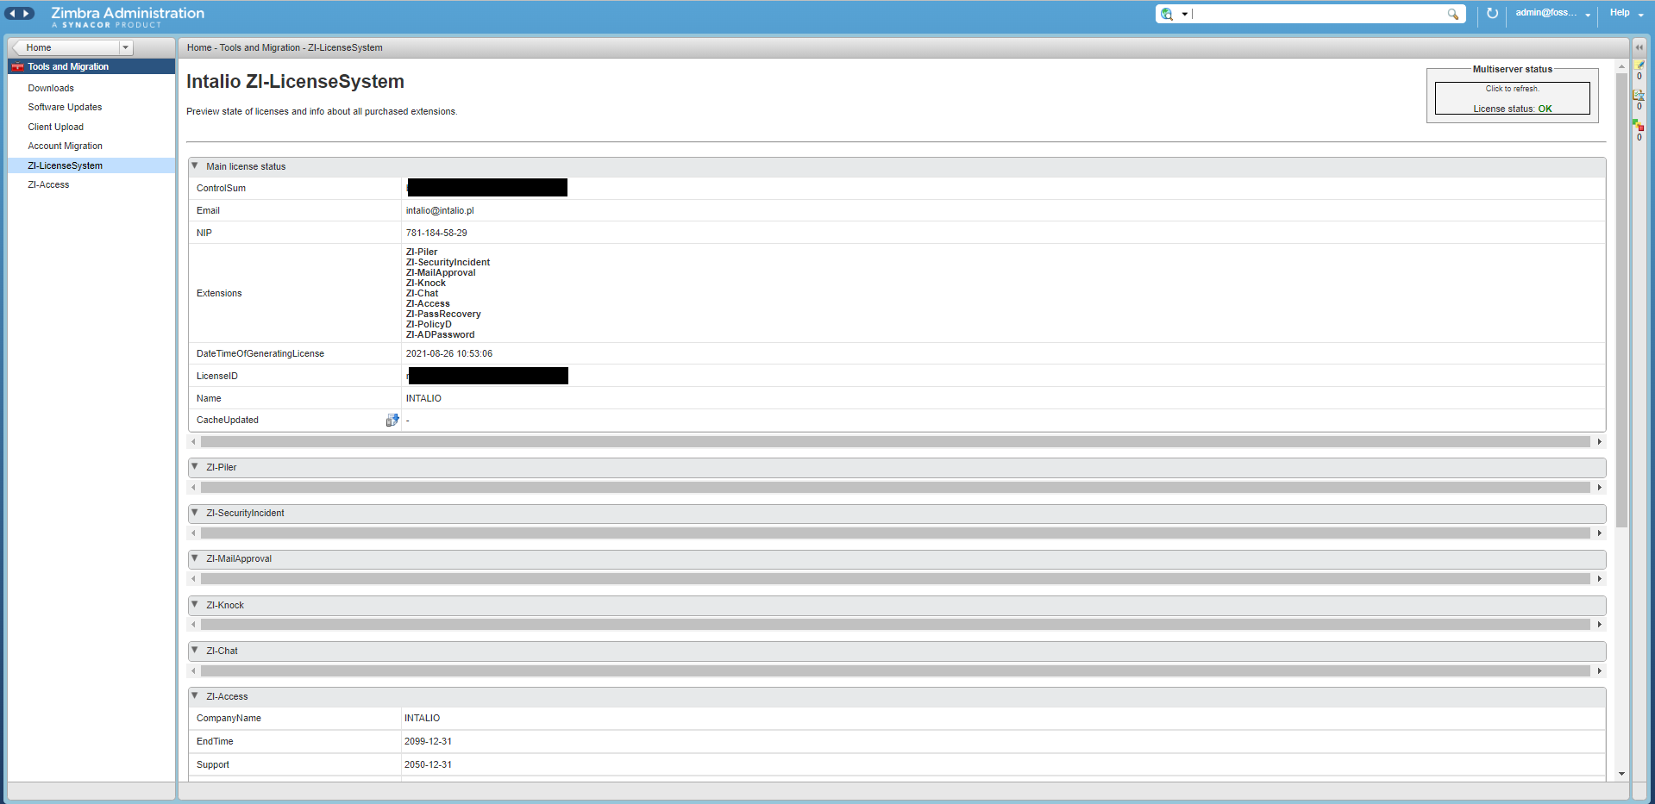Screen dimensions: 1655x804
Task: Click right arrow of Main license horizontal scrollbar
Action: click(x=1599, y=441)
